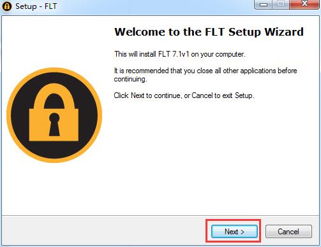This screenshot has height=247, width=321.
Task: Minimize the Setup - FLT window
Action: click(x=264, y=4)
